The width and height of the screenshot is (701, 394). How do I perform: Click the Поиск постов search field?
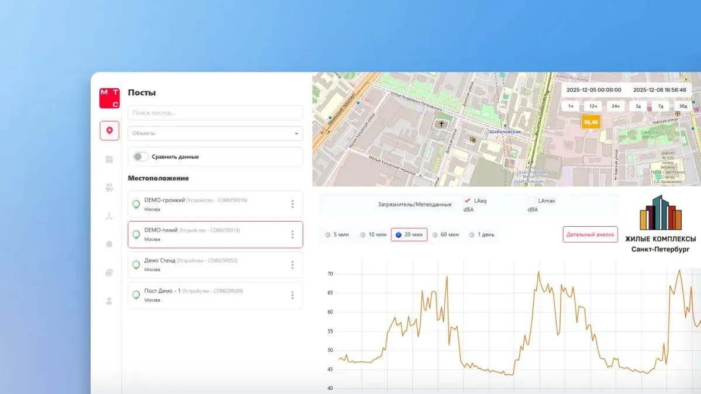(216, 113)
